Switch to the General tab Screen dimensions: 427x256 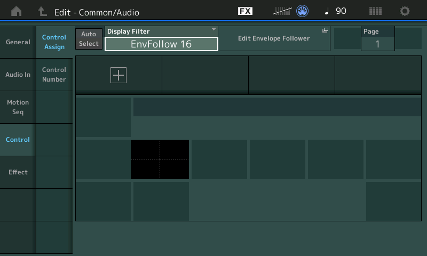18,42
